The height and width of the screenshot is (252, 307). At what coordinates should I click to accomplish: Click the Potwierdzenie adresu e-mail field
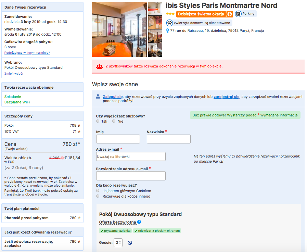pyautogui.click(x=131, y=176)
